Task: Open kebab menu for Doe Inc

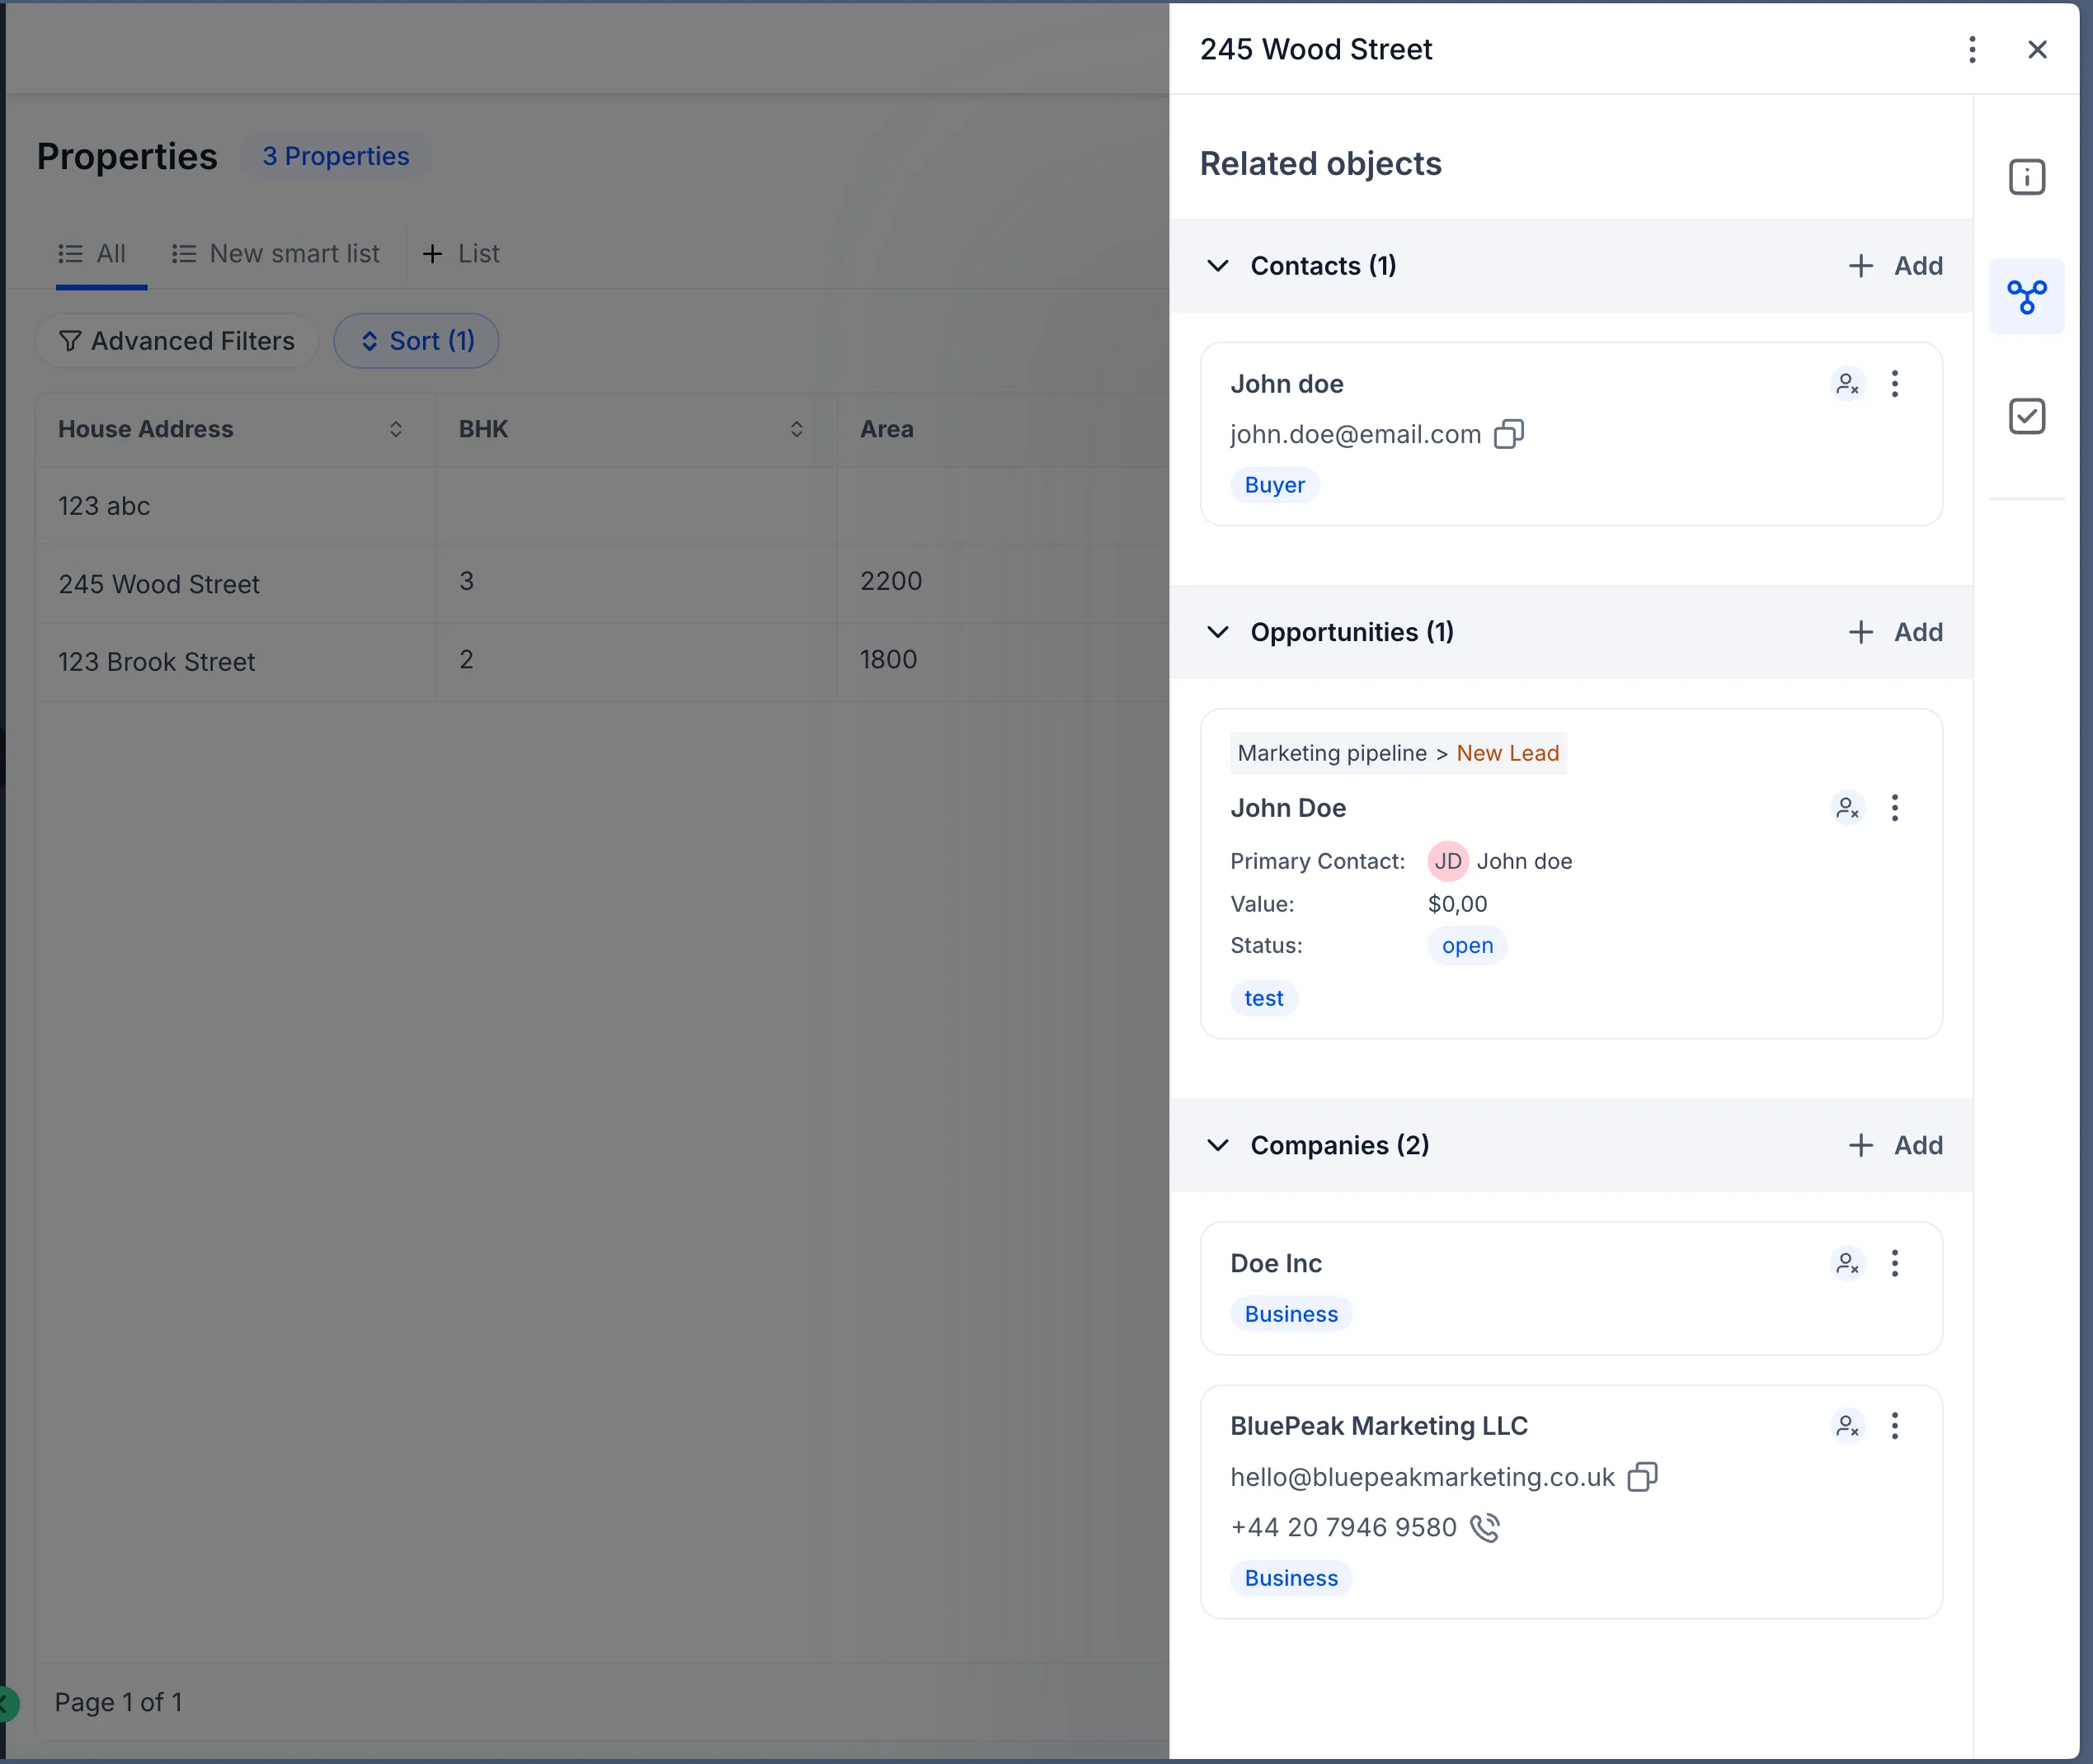Action: (x=1894, y=1263)
